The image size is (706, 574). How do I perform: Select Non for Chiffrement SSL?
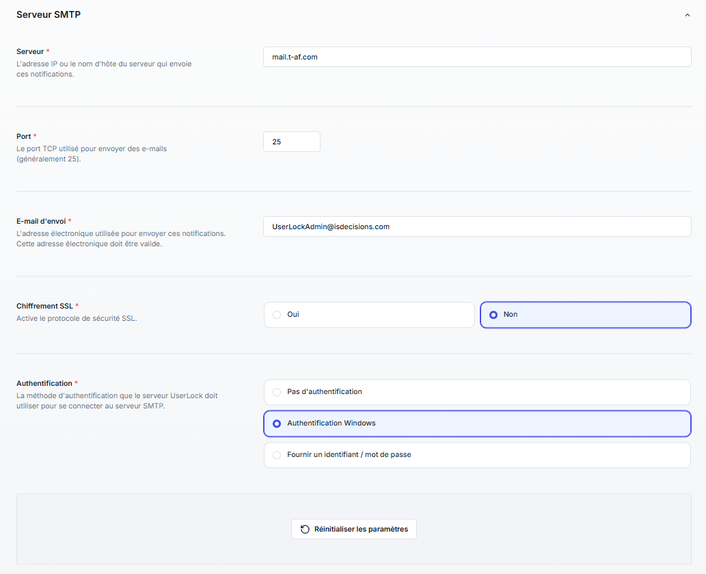pos(585,315)
